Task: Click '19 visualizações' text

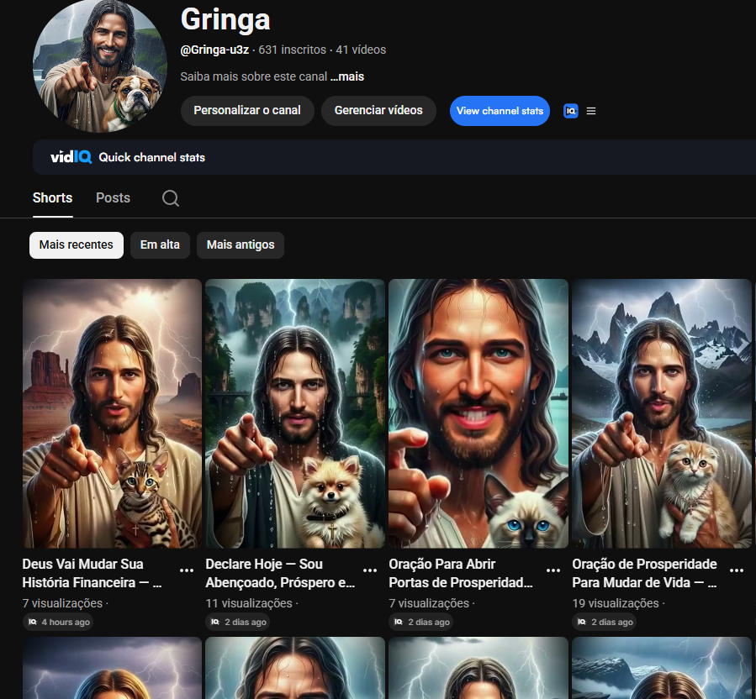Action: 616,603
